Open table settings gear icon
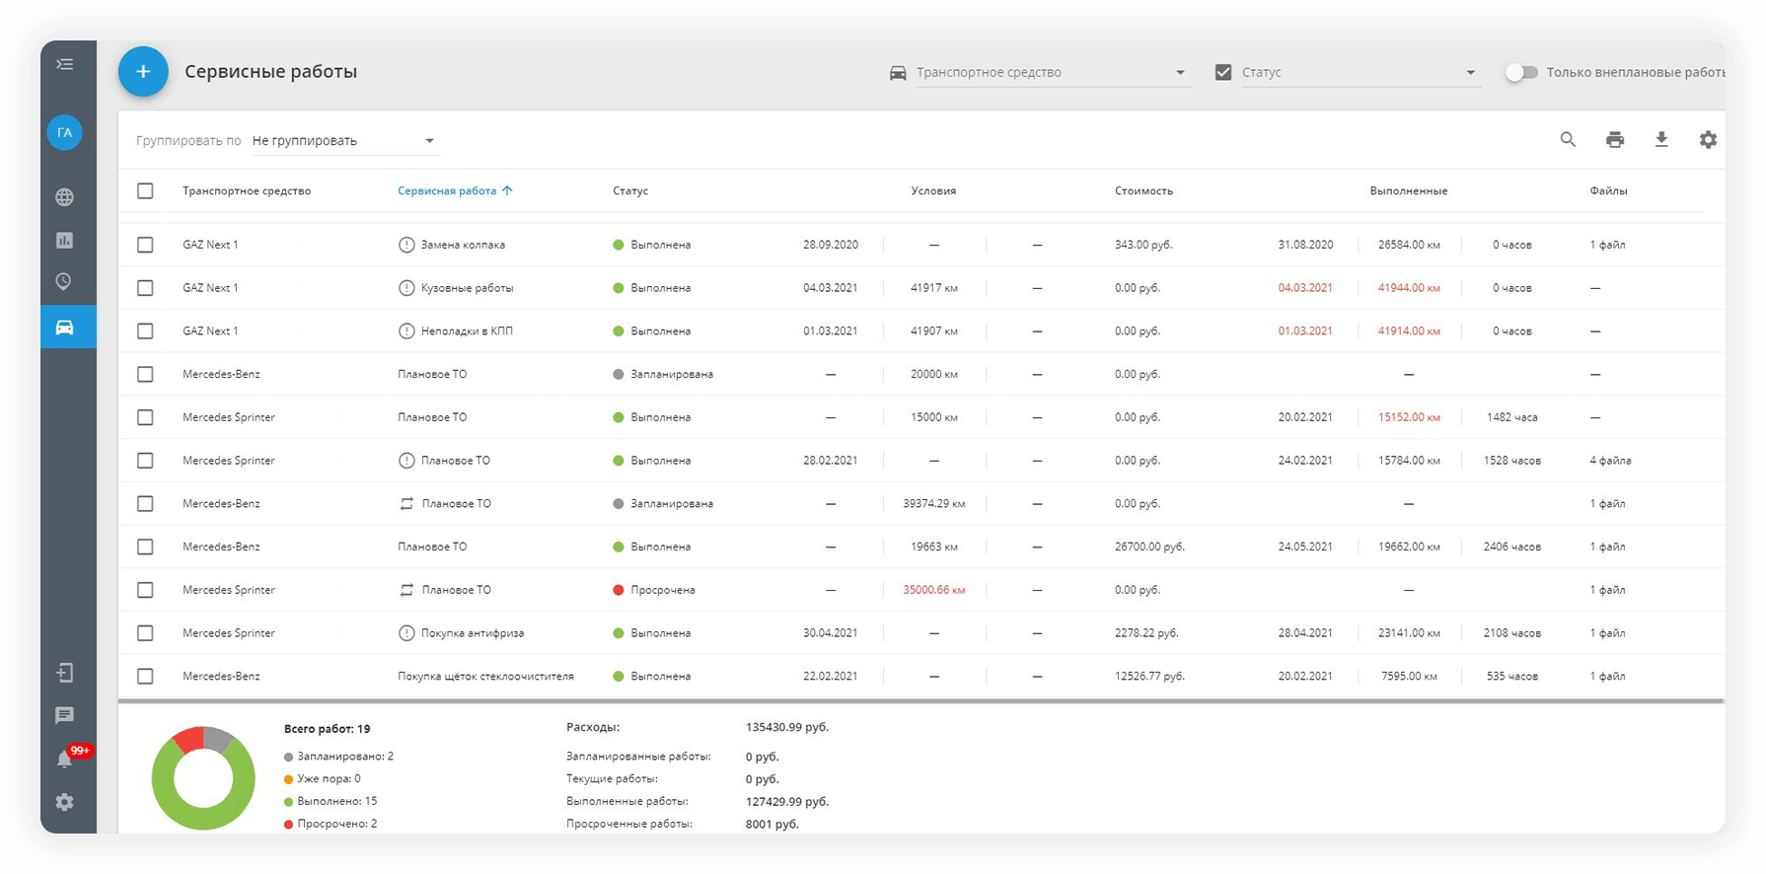1766x874 pixels. pos(1708,140)
